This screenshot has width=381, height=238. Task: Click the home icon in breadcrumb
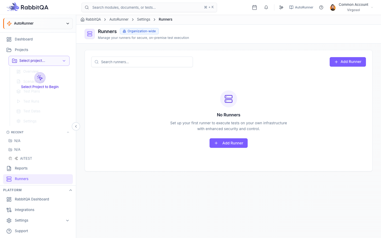(x=83, y=20)
